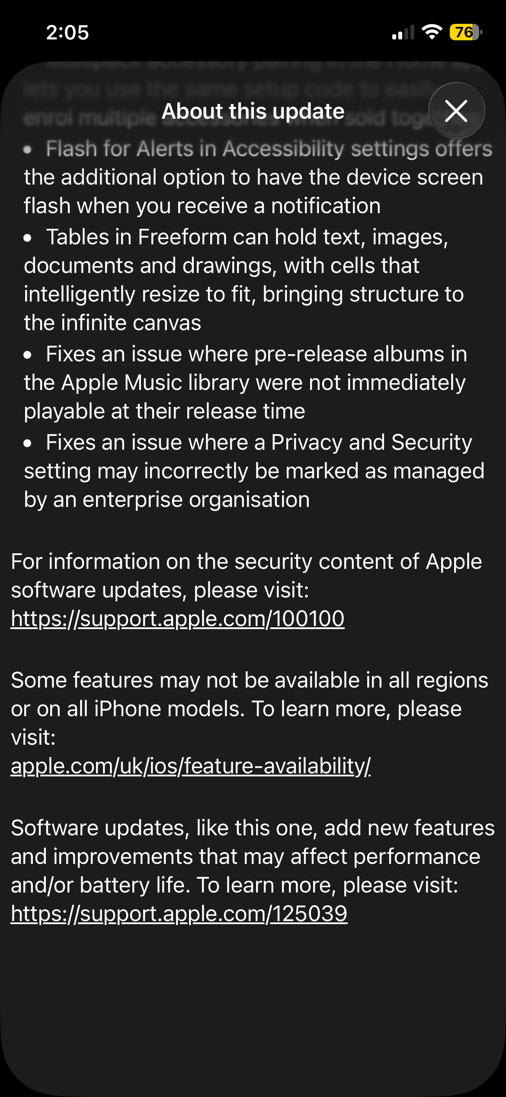Tap the 2:05 clock in status bar

coord(67,32)
